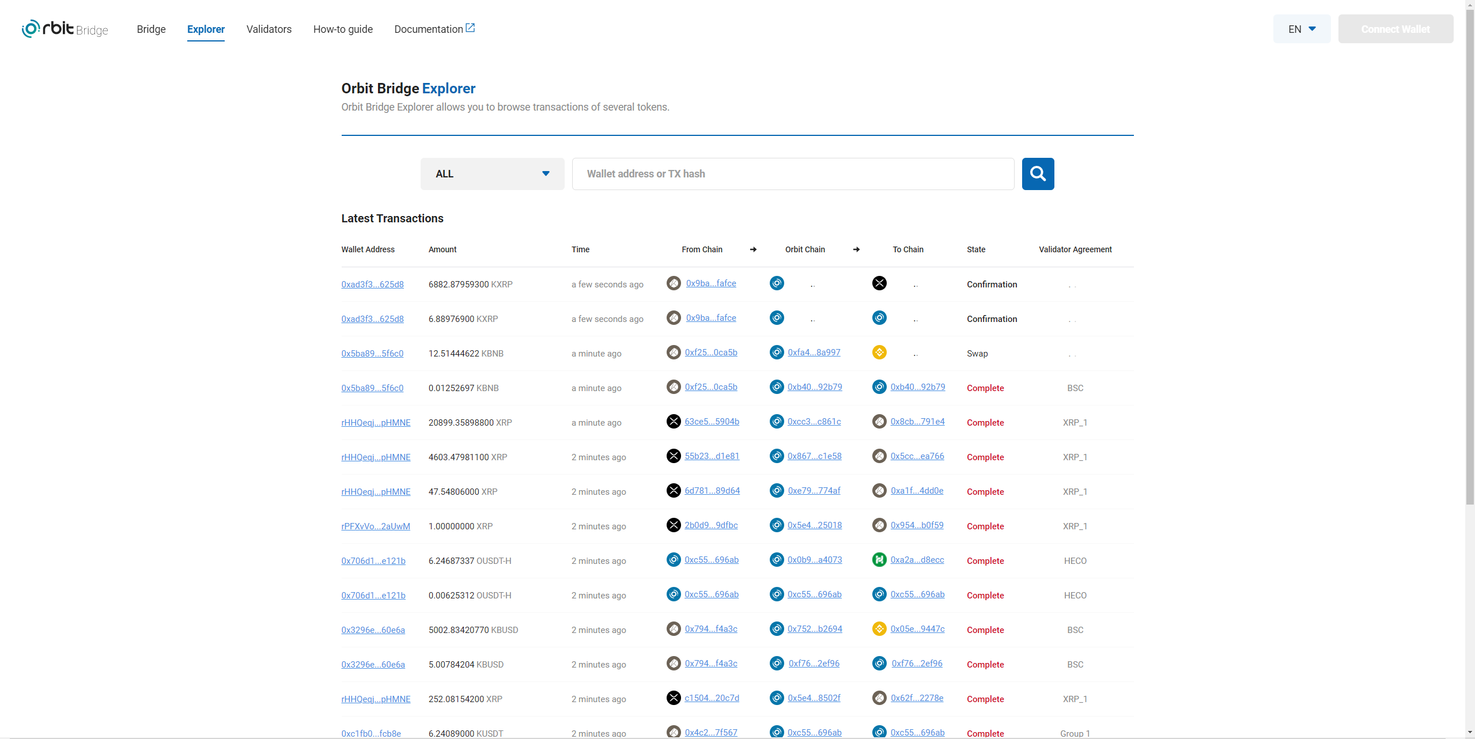This screenshot has width=1475, height=739.
Task: Open wallet address 0x5ba89...5f6c0, 12.51444622 KBNB row
Action: (x=372, y=354)
